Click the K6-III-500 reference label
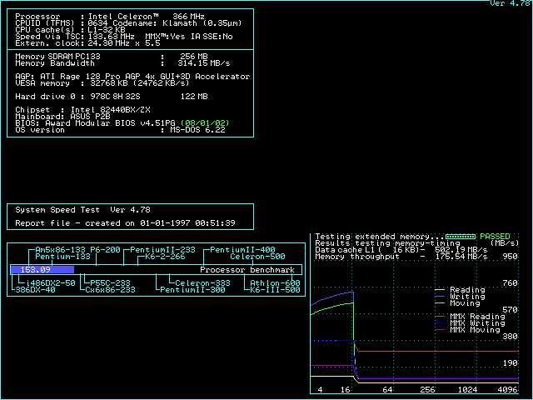Viewport: 533px width, 400px height. coord(275,290)
